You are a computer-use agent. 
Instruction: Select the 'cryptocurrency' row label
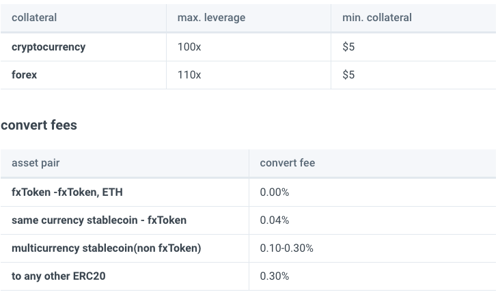pyautogui.click(x=49, y=47)
